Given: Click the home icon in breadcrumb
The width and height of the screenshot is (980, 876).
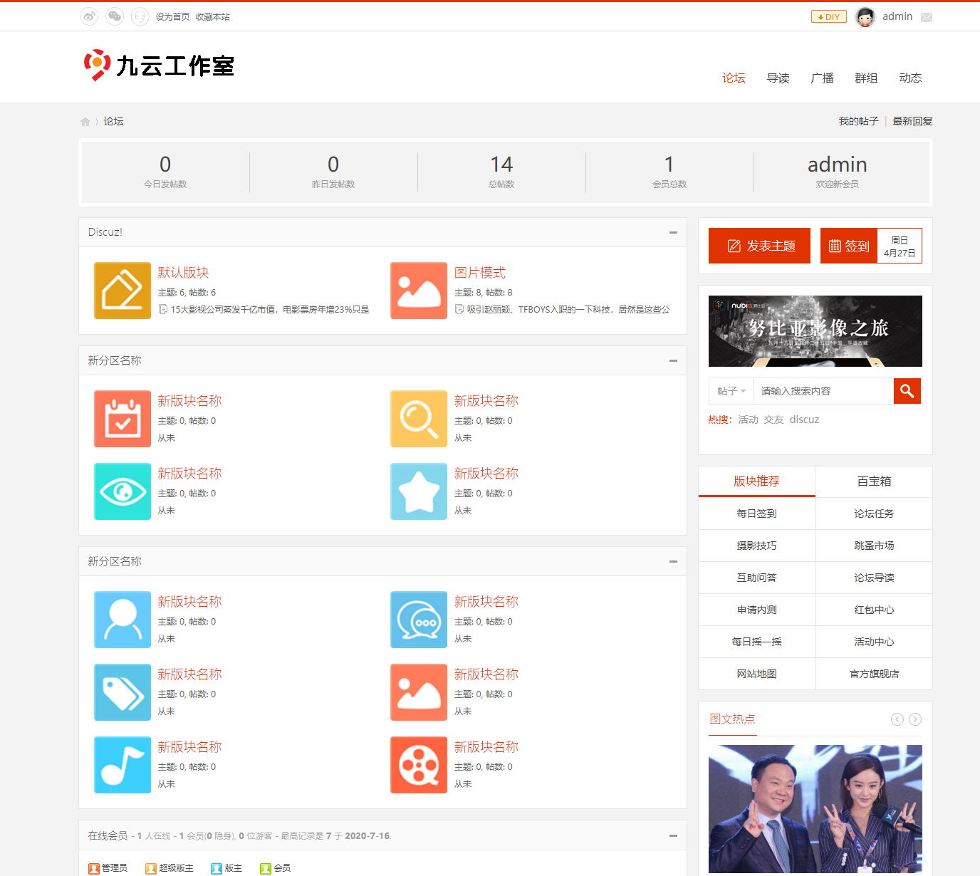Looking at the screenshot, I should point(85,122).
